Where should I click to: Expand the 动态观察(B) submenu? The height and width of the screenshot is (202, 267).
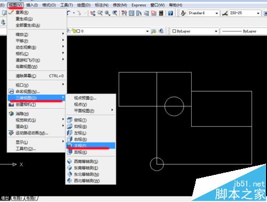(x=37, y=47)
